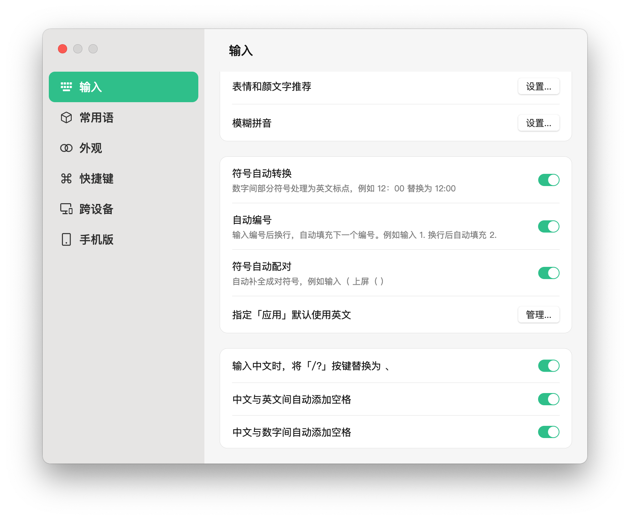Toggle 中文与数字间自动添加空格
This screenshot has width=630, height=520.
(549, 432)
